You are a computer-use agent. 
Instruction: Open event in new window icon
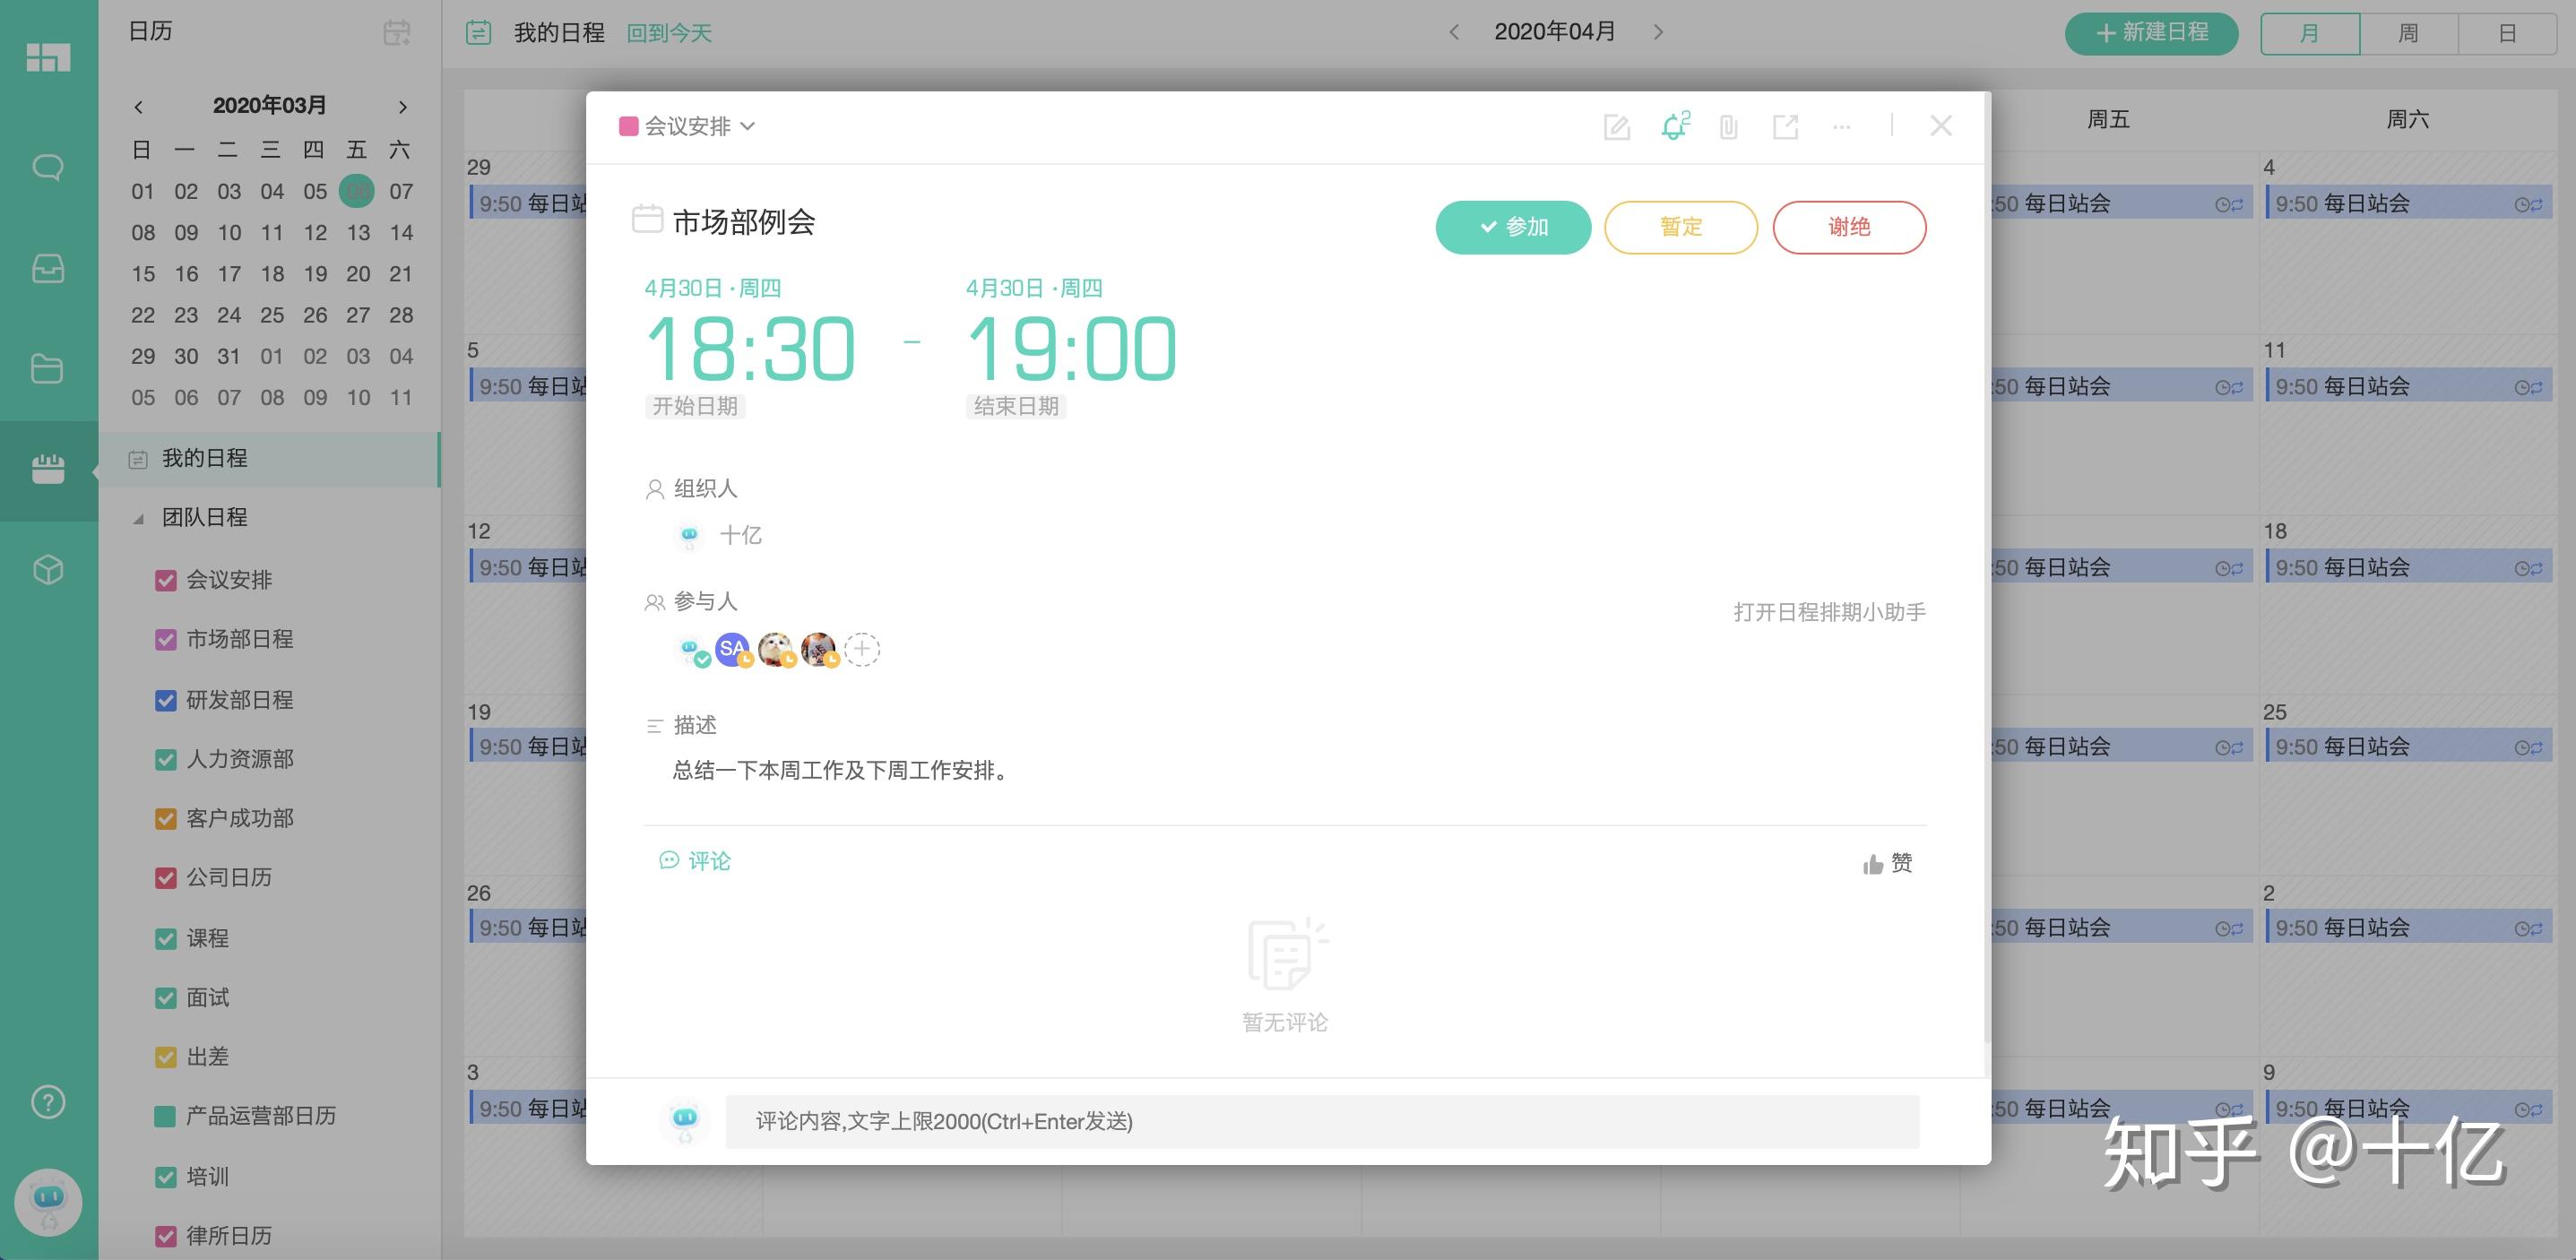1785,127
